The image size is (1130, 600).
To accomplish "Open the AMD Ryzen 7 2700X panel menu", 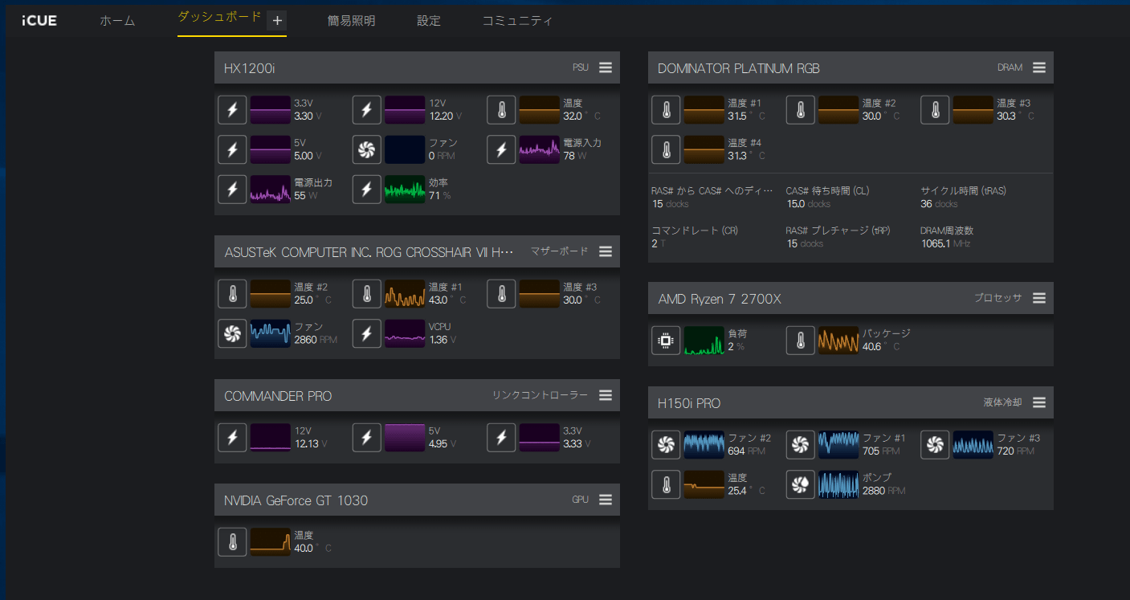I will tap(1039, 298).
